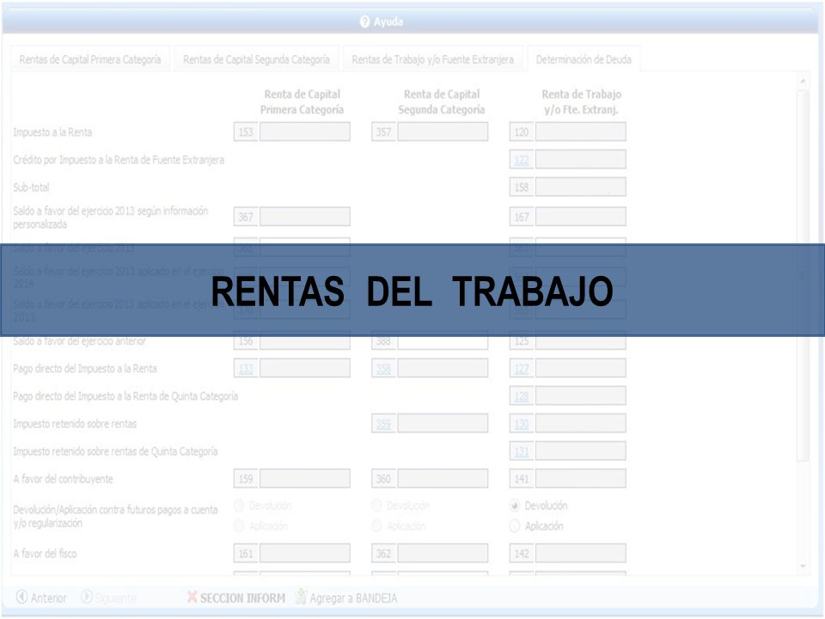Image resolution: width=825 pixels, height=619 pixels.
Task: Open casilla 133 link for Pago directo
Action: [246, 369]
